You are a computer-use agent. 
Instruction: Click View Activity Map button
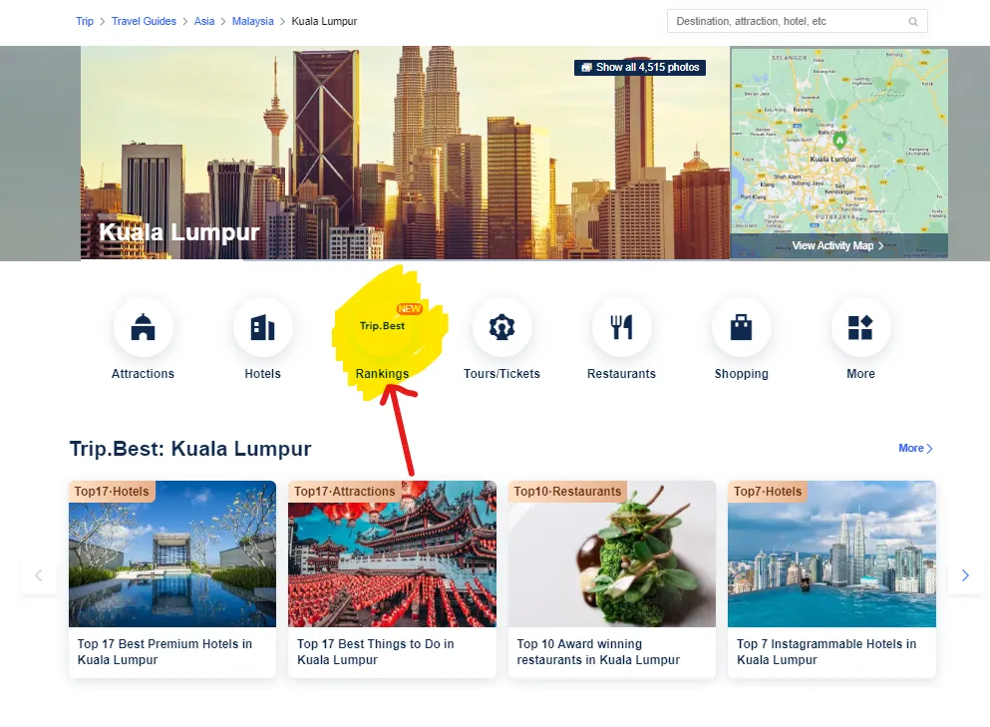pyautogui.click(x=838, y=245)
